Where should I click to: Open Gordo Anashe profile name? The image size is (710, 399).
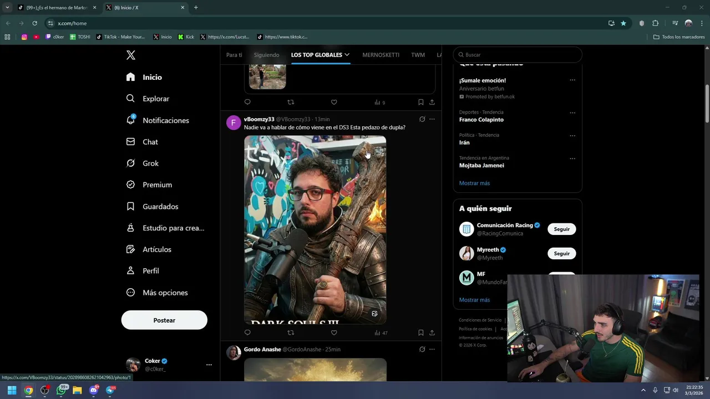click(262, 349)
